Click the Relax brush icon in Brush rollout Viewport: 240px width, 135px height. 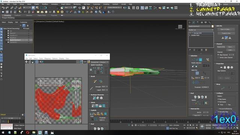coord(101,81)
